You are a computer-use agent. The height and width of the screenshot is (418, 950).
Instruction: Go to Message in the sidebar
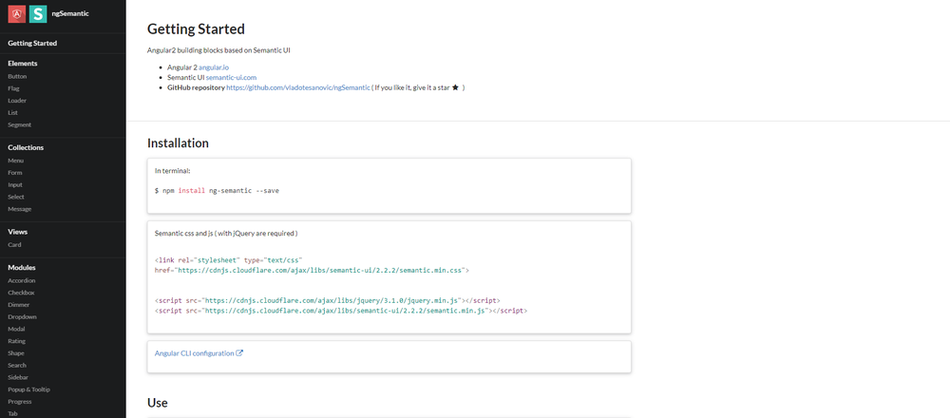(x=19, y=209)
